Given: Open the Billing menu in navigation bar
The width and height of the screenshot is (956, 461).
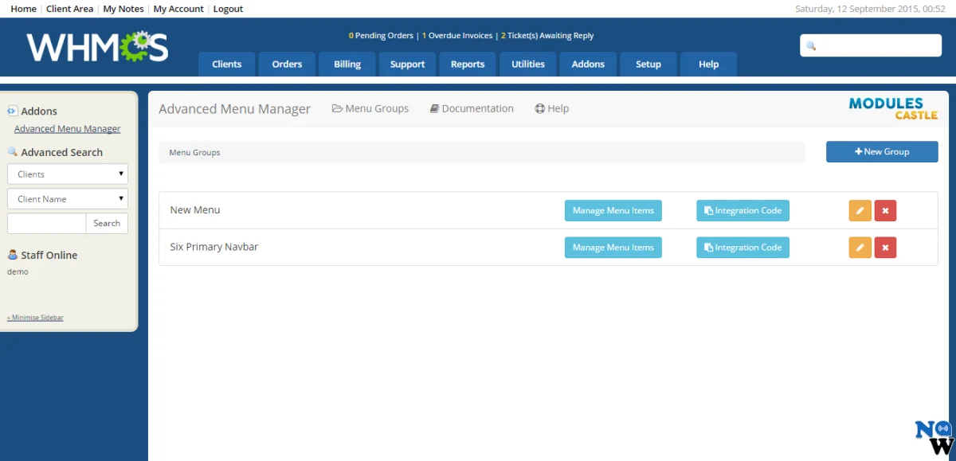Looking at the screenshot, I should pos(347,64).
